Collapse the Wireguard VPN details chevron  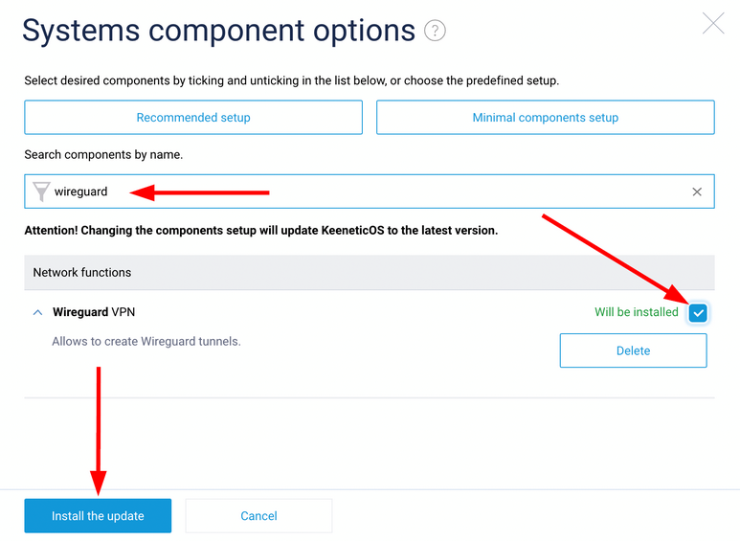click(37, 312)
